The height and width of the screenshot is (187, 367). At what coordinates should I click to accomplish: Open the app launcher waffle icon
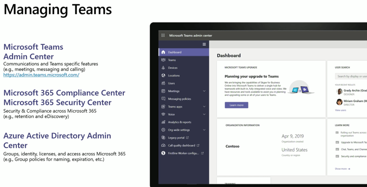pyautogui.click(x=163, y=35)
